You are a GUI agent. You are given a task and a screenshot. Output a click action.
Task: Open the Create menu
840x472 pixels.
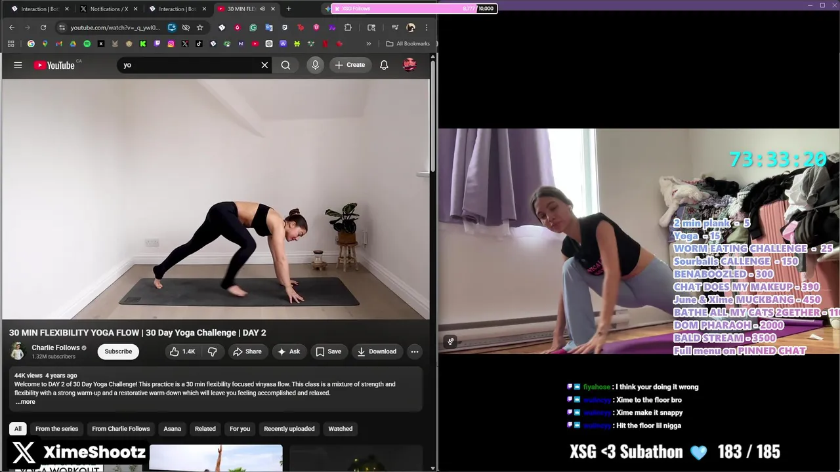tap(349, 65)
